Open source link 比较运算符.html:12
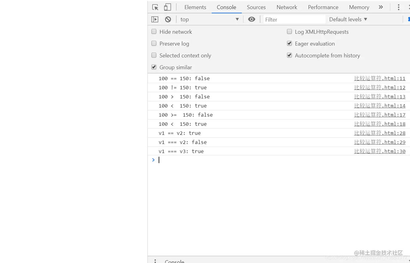 380,87
